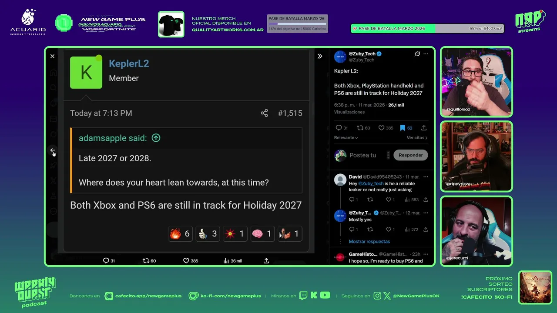Like the main tweet in sidebar (385)
Viewport: 557px width, 313px height.
(x=386, y=128)
